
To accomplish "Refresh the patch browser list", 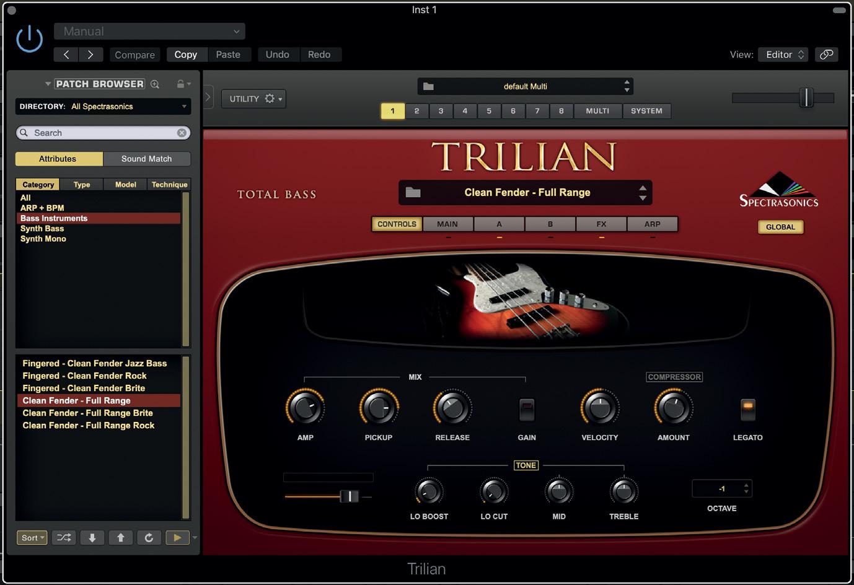I will coord(149,538).
